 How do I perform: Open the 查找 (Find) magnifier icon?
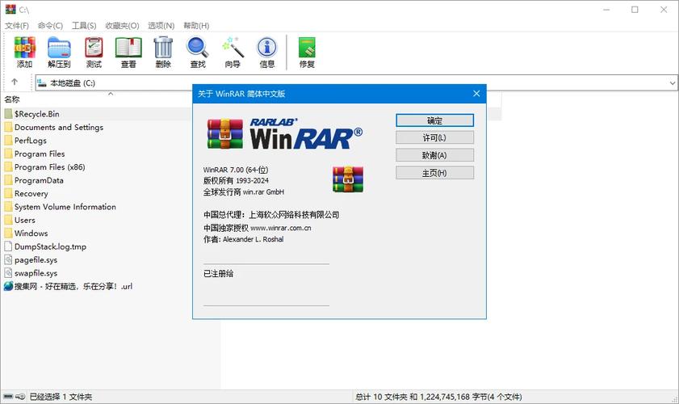click(x=198, y=52)
